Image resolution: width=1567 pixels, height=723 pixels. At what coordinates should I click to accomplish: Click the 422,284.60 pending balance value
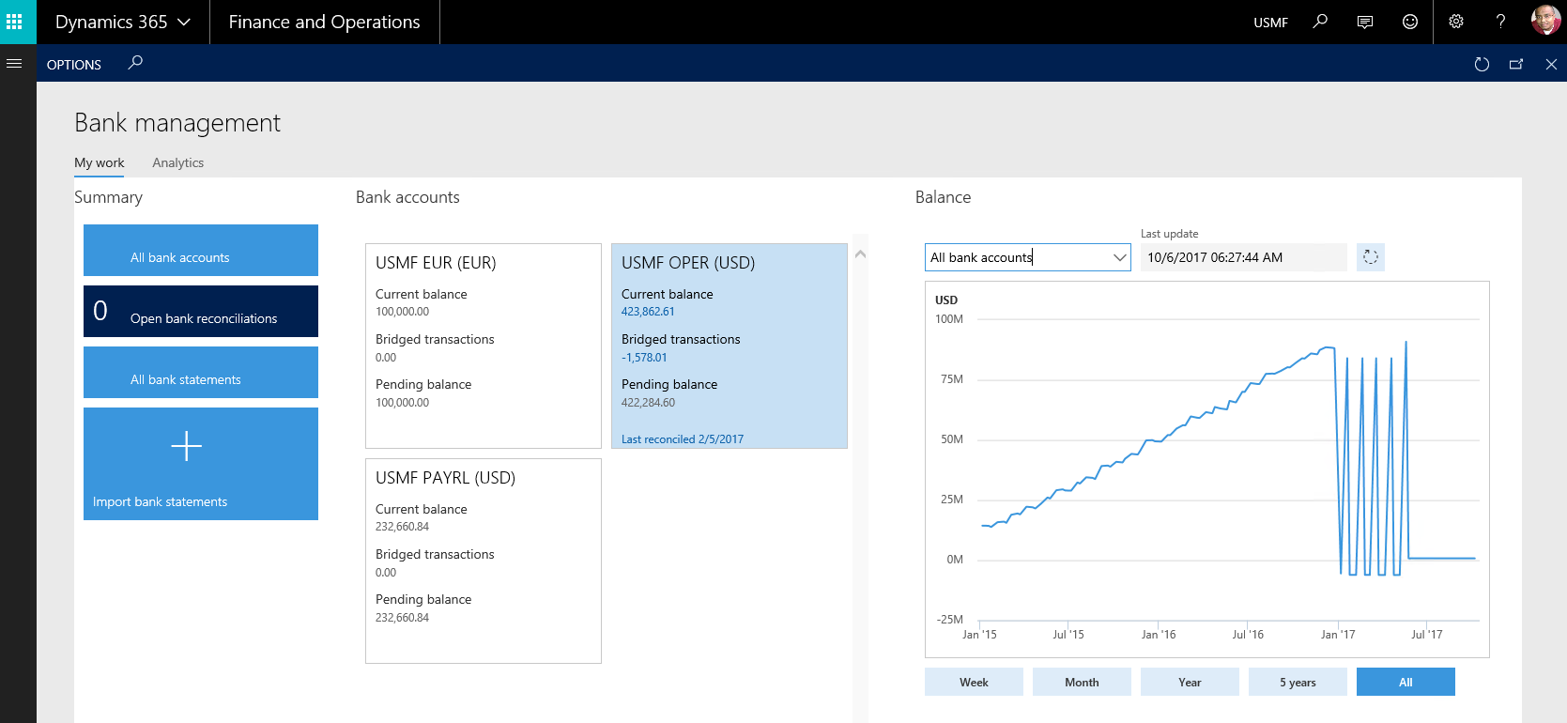[648, 403]
